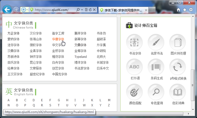Open the 名家书法 brush icon

pos(156,42)
